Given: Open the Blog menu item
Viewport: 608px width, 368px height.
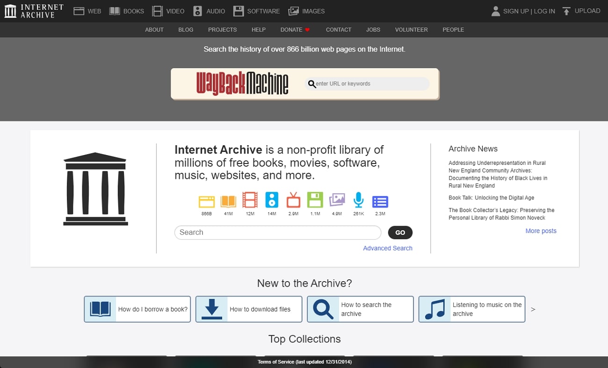Looking at the screenshot, I should pyautogui.click(x=186, y=29).
